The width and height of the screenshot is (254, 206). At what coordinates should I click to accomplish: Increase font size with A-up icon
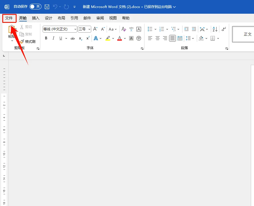coord(96,29)
